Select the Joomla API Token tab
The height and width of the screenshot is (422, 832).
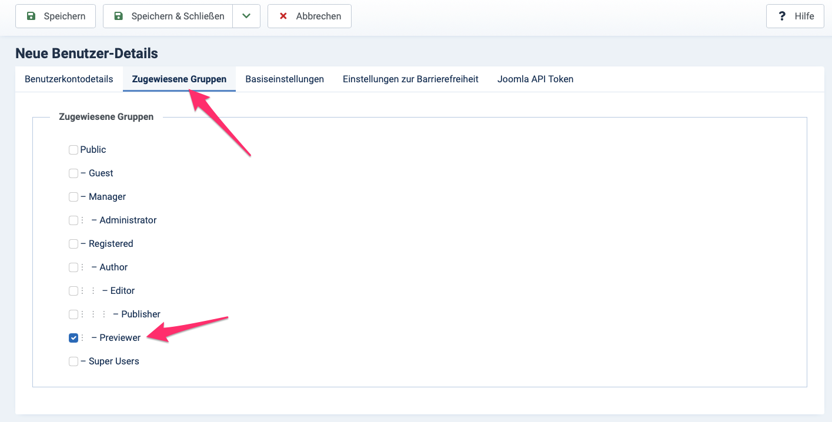click(x=535, y=79)
